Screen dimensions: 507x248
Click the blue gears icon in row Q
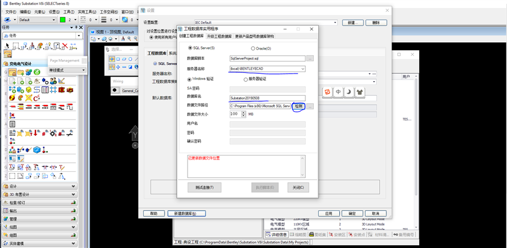29,72
